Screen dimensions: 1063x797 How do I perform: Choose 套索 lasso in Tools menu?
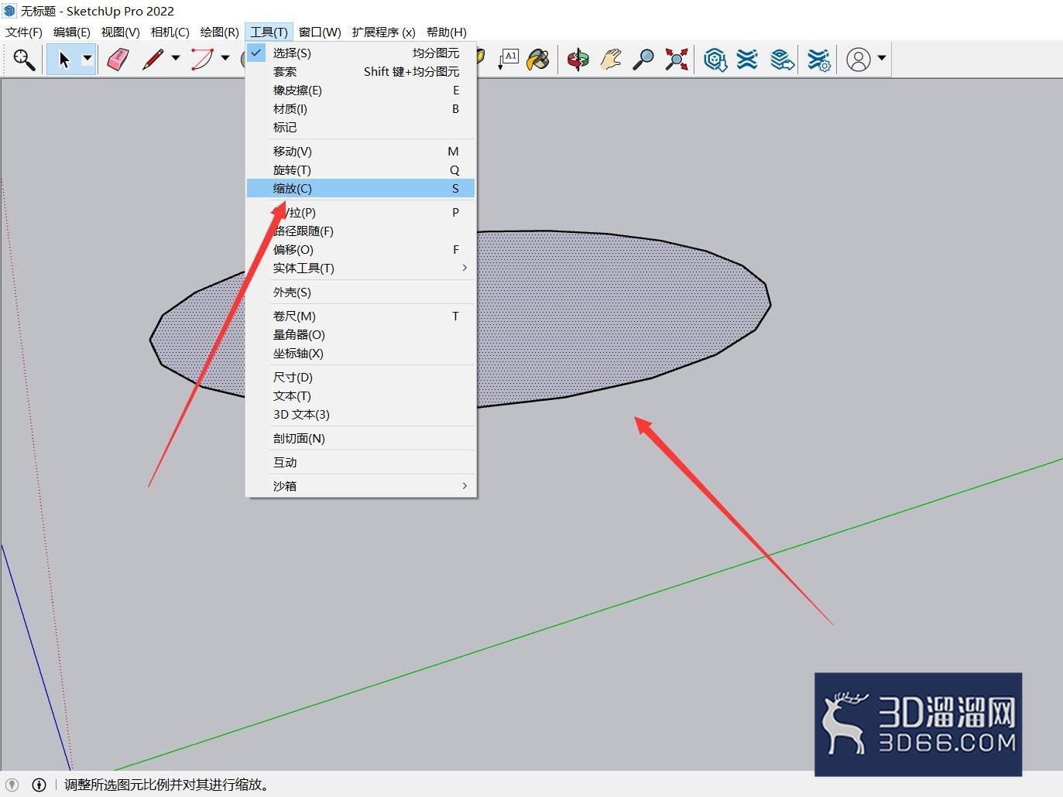click(x=361, y=71)
